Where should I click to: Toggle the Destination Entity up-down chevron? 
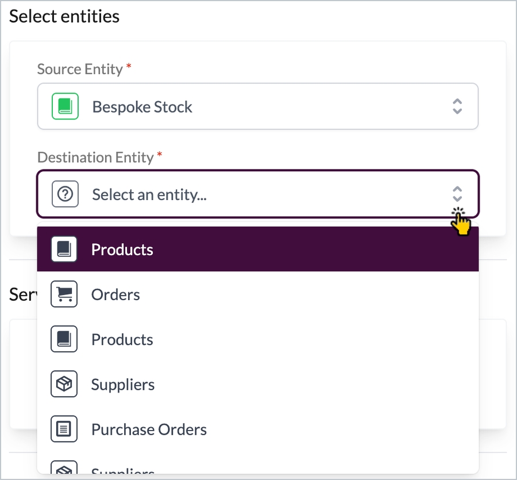pos(457,194)
